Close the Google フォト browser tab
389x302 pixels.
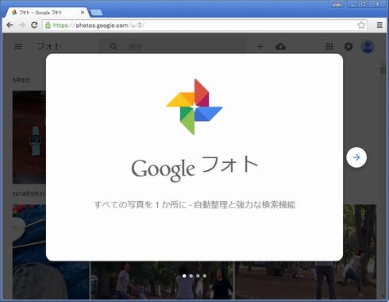tap(83, 13)
